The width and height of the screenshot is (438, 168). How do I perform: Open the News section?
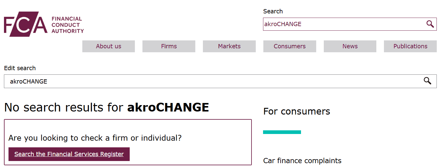(x=350, y=46)
